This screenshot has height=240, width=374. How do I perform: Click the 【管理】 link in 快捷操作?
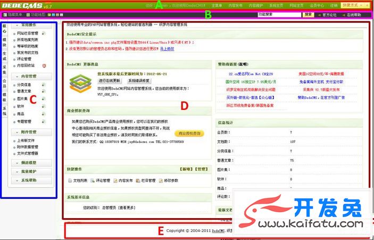click(201, 169)
